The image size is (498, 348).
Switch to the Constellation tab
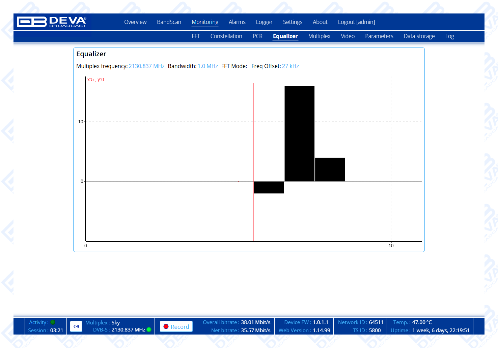[226, 36]
